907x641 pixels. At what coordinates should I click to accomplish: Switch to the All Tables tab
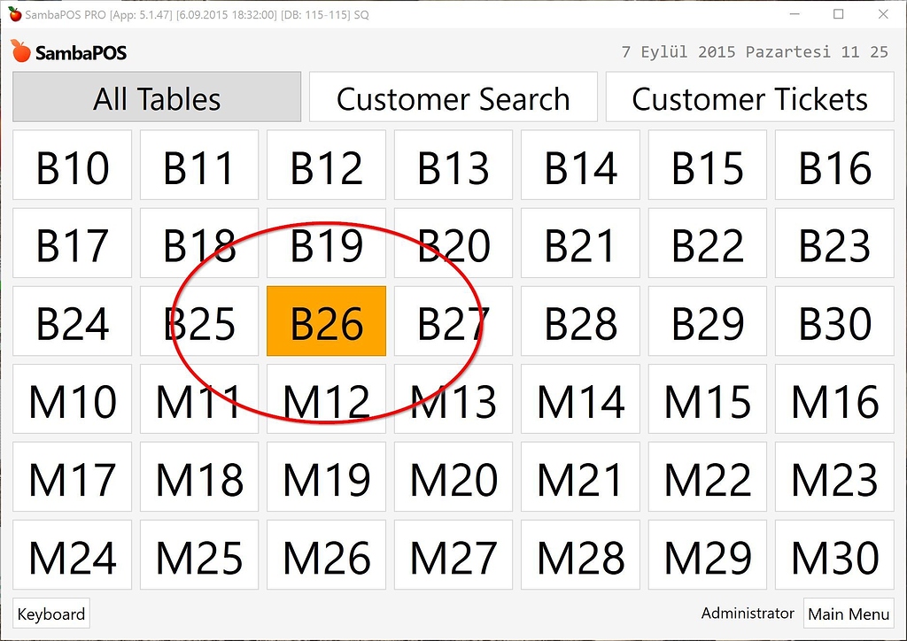(x=156, y=98)
